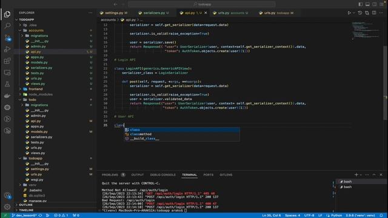388x218 pixels.
Task: Open Explorer Views and More Actions ellipsis
Action: 90,13
